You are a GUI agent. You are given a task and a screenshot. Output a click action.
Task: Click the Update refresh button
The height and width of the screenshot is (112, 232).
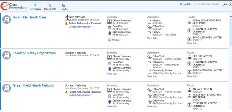pos(186,4)
